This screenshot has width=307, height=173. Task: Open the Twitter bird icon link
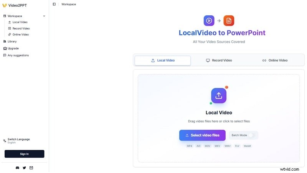[x=24, y=168]
